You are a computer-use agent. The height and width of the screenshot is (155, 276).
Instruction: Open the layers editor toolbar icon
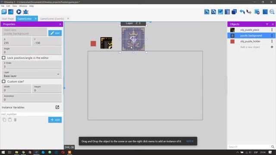[234, 12]
